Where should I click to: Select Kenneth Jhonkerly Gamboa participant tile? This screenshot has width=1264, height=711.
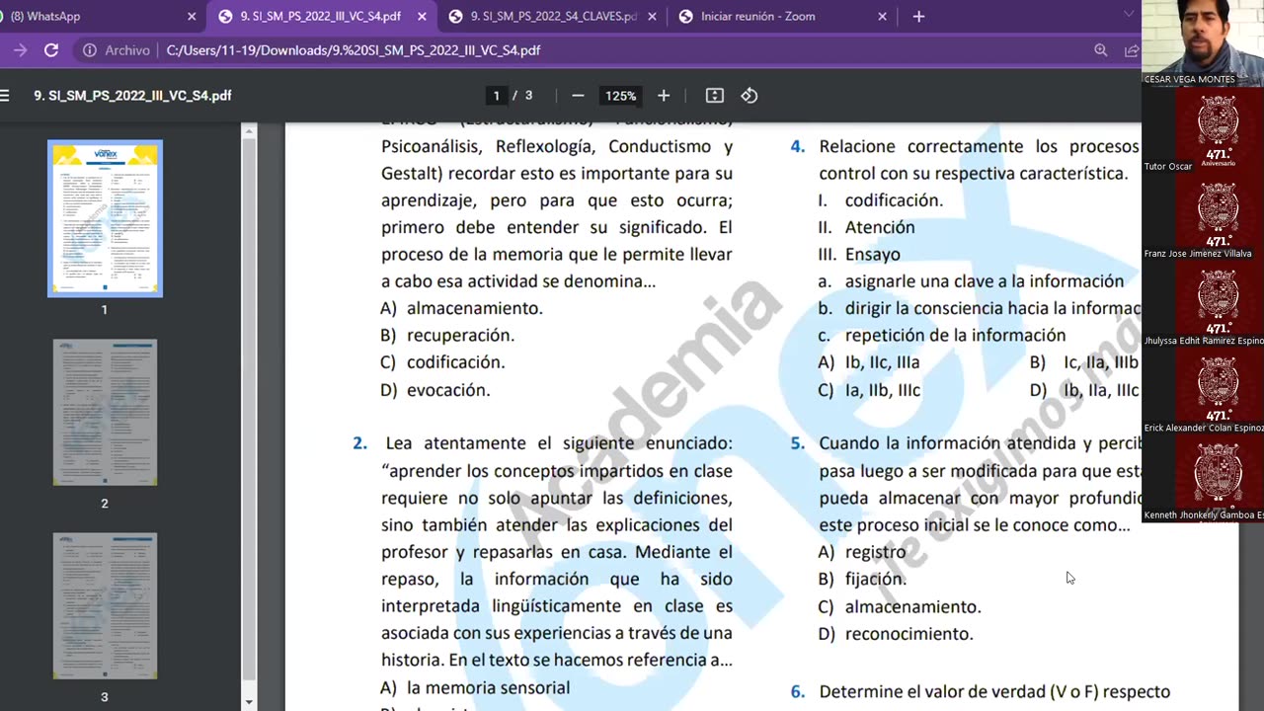(1203, 478)
